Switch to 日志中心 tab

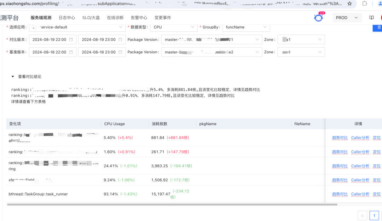[67, 18]
